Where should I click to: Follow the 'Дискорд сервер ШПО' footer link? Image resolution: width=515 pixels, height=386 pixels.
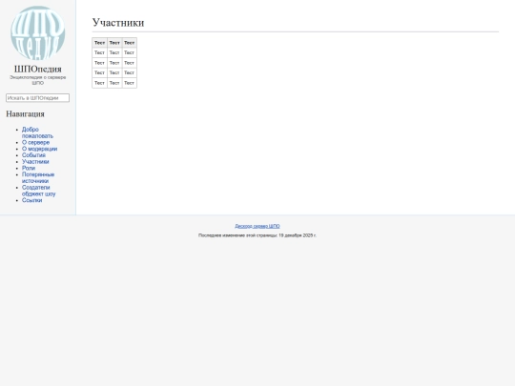(x=257, y=226)
